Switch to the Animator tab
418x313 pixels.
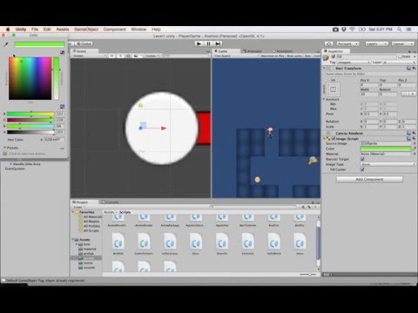[253, 51]
